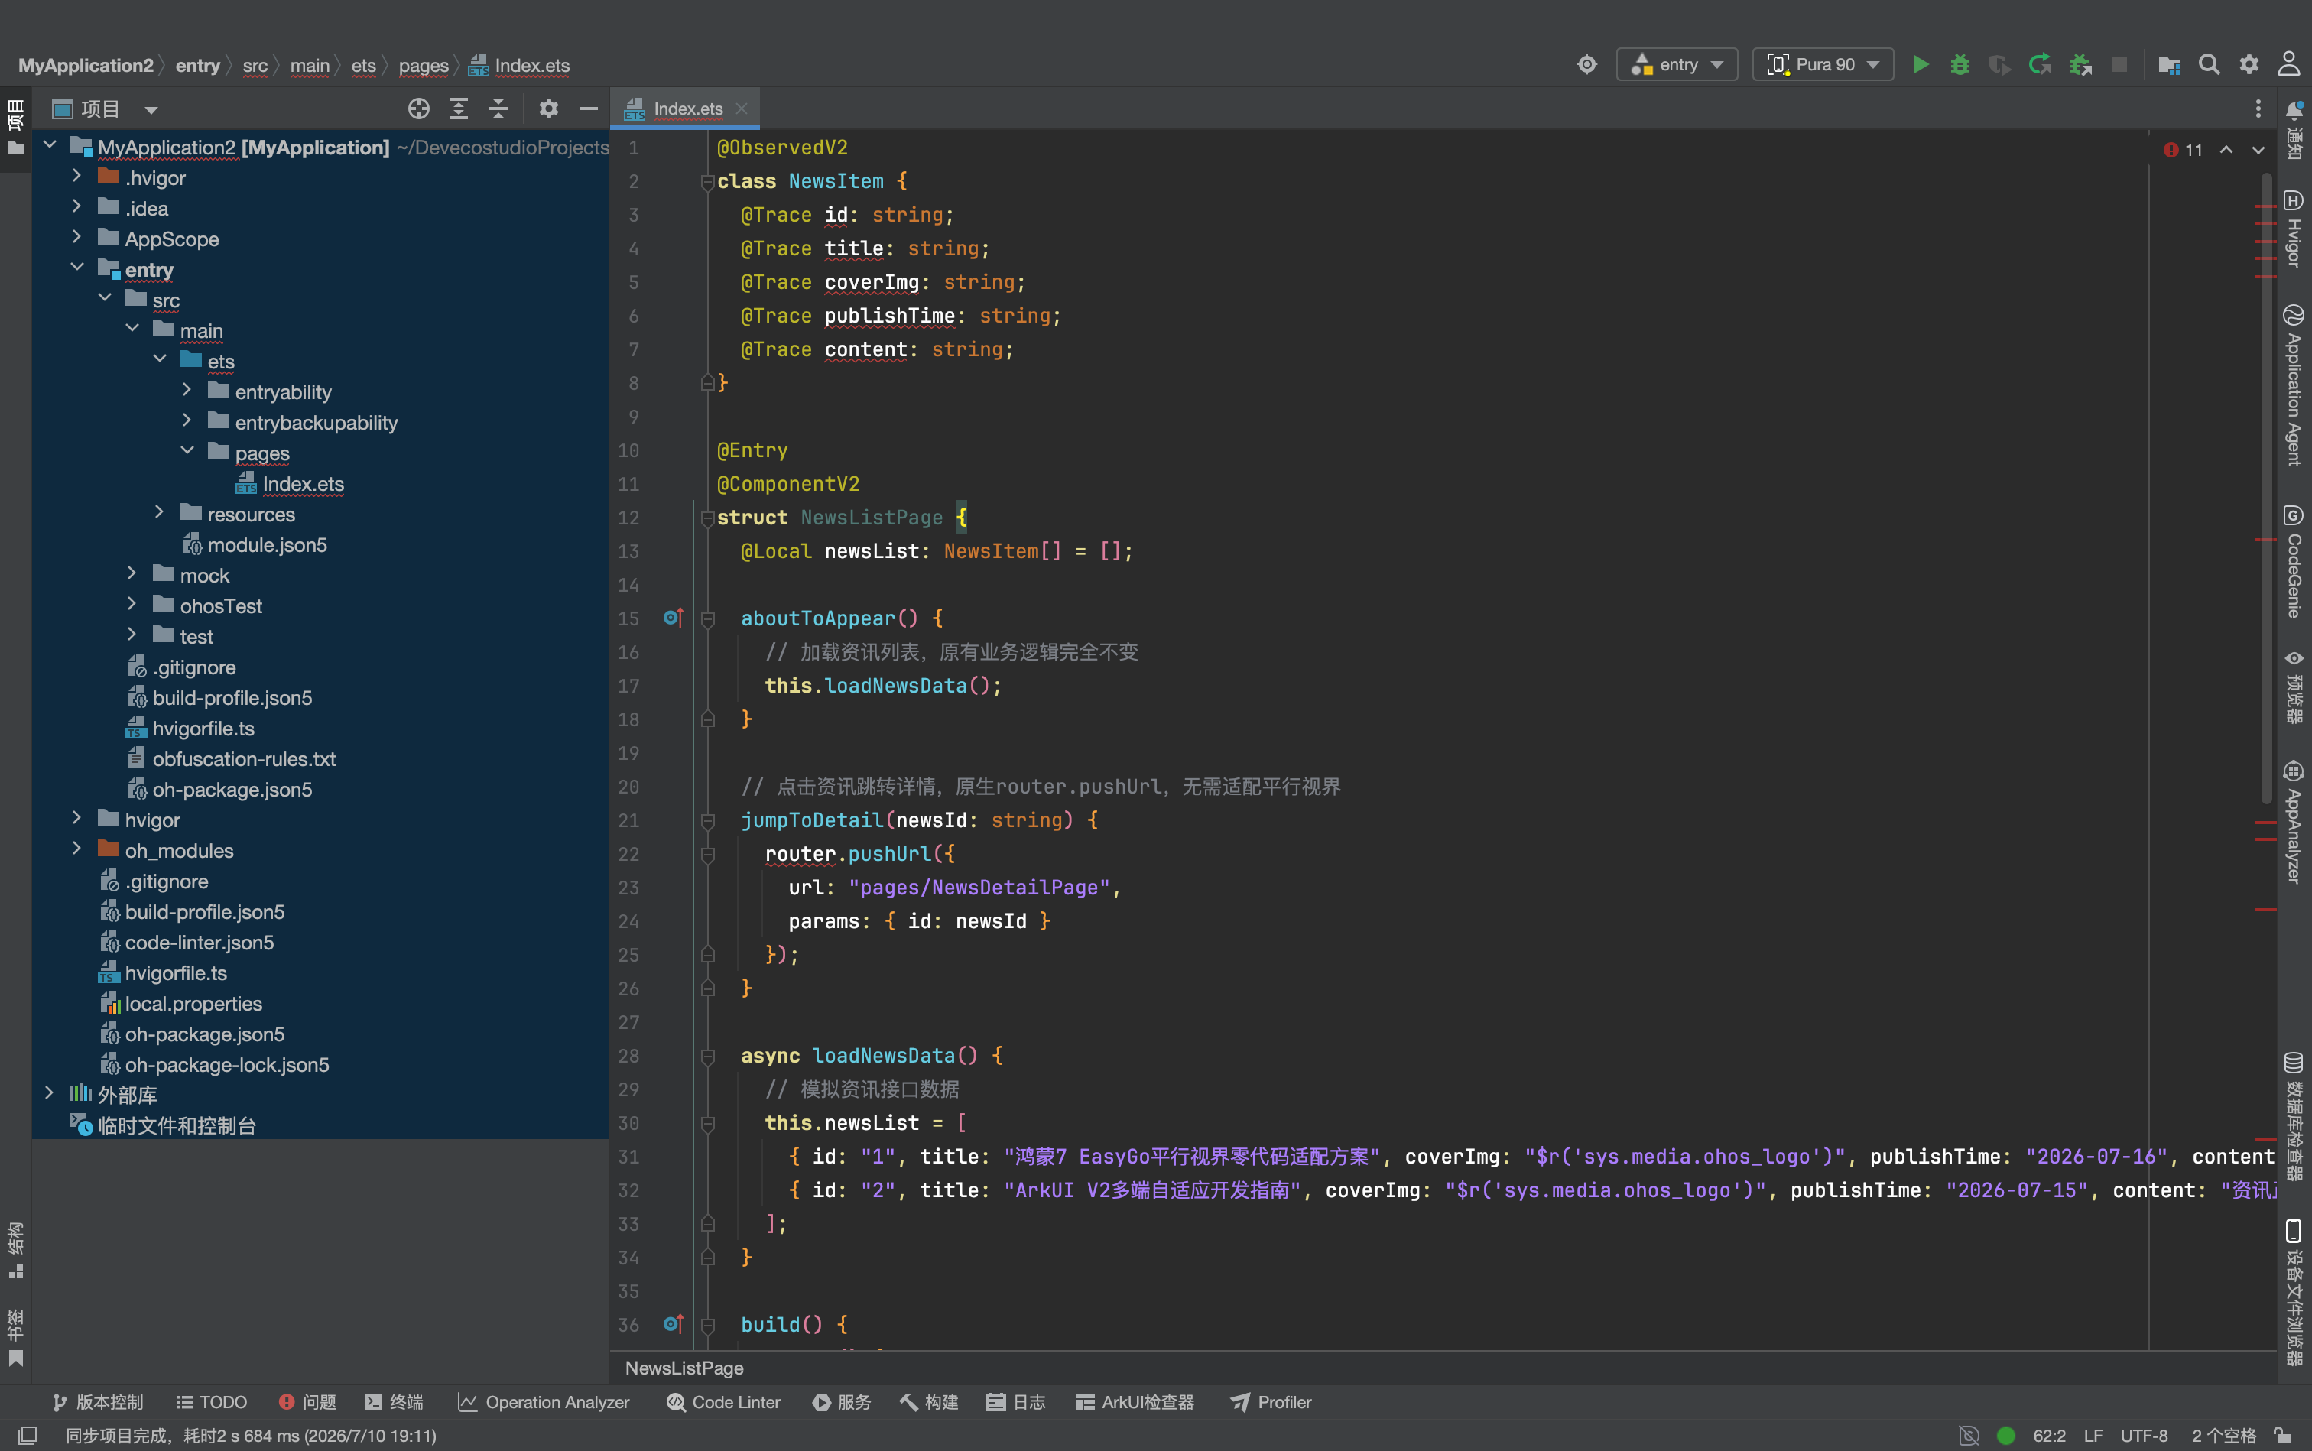Open the notifications bell panel

(x=2294, y=131)
